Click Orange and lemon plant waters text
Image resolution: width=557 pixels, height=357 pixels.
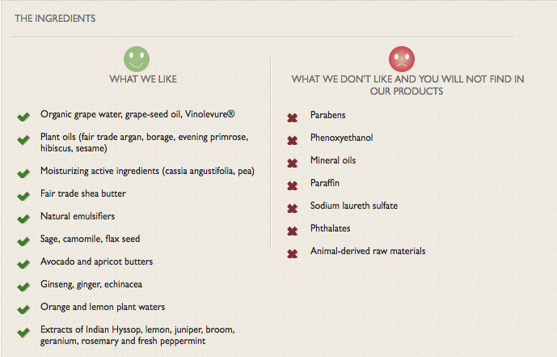pos(103,307)
